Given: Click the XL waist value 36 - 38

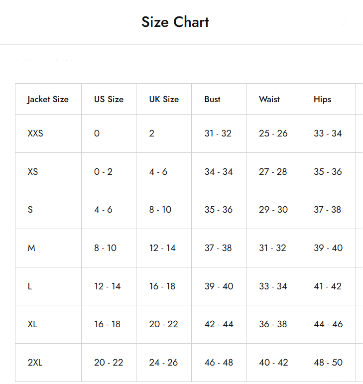Looking at the screenshot, I should pos(273,324).
